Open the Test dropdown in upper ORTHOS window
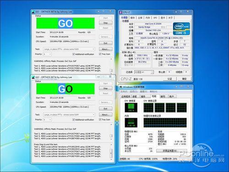Viewport: 229px width, 172px height. click(x=69, y=49)
